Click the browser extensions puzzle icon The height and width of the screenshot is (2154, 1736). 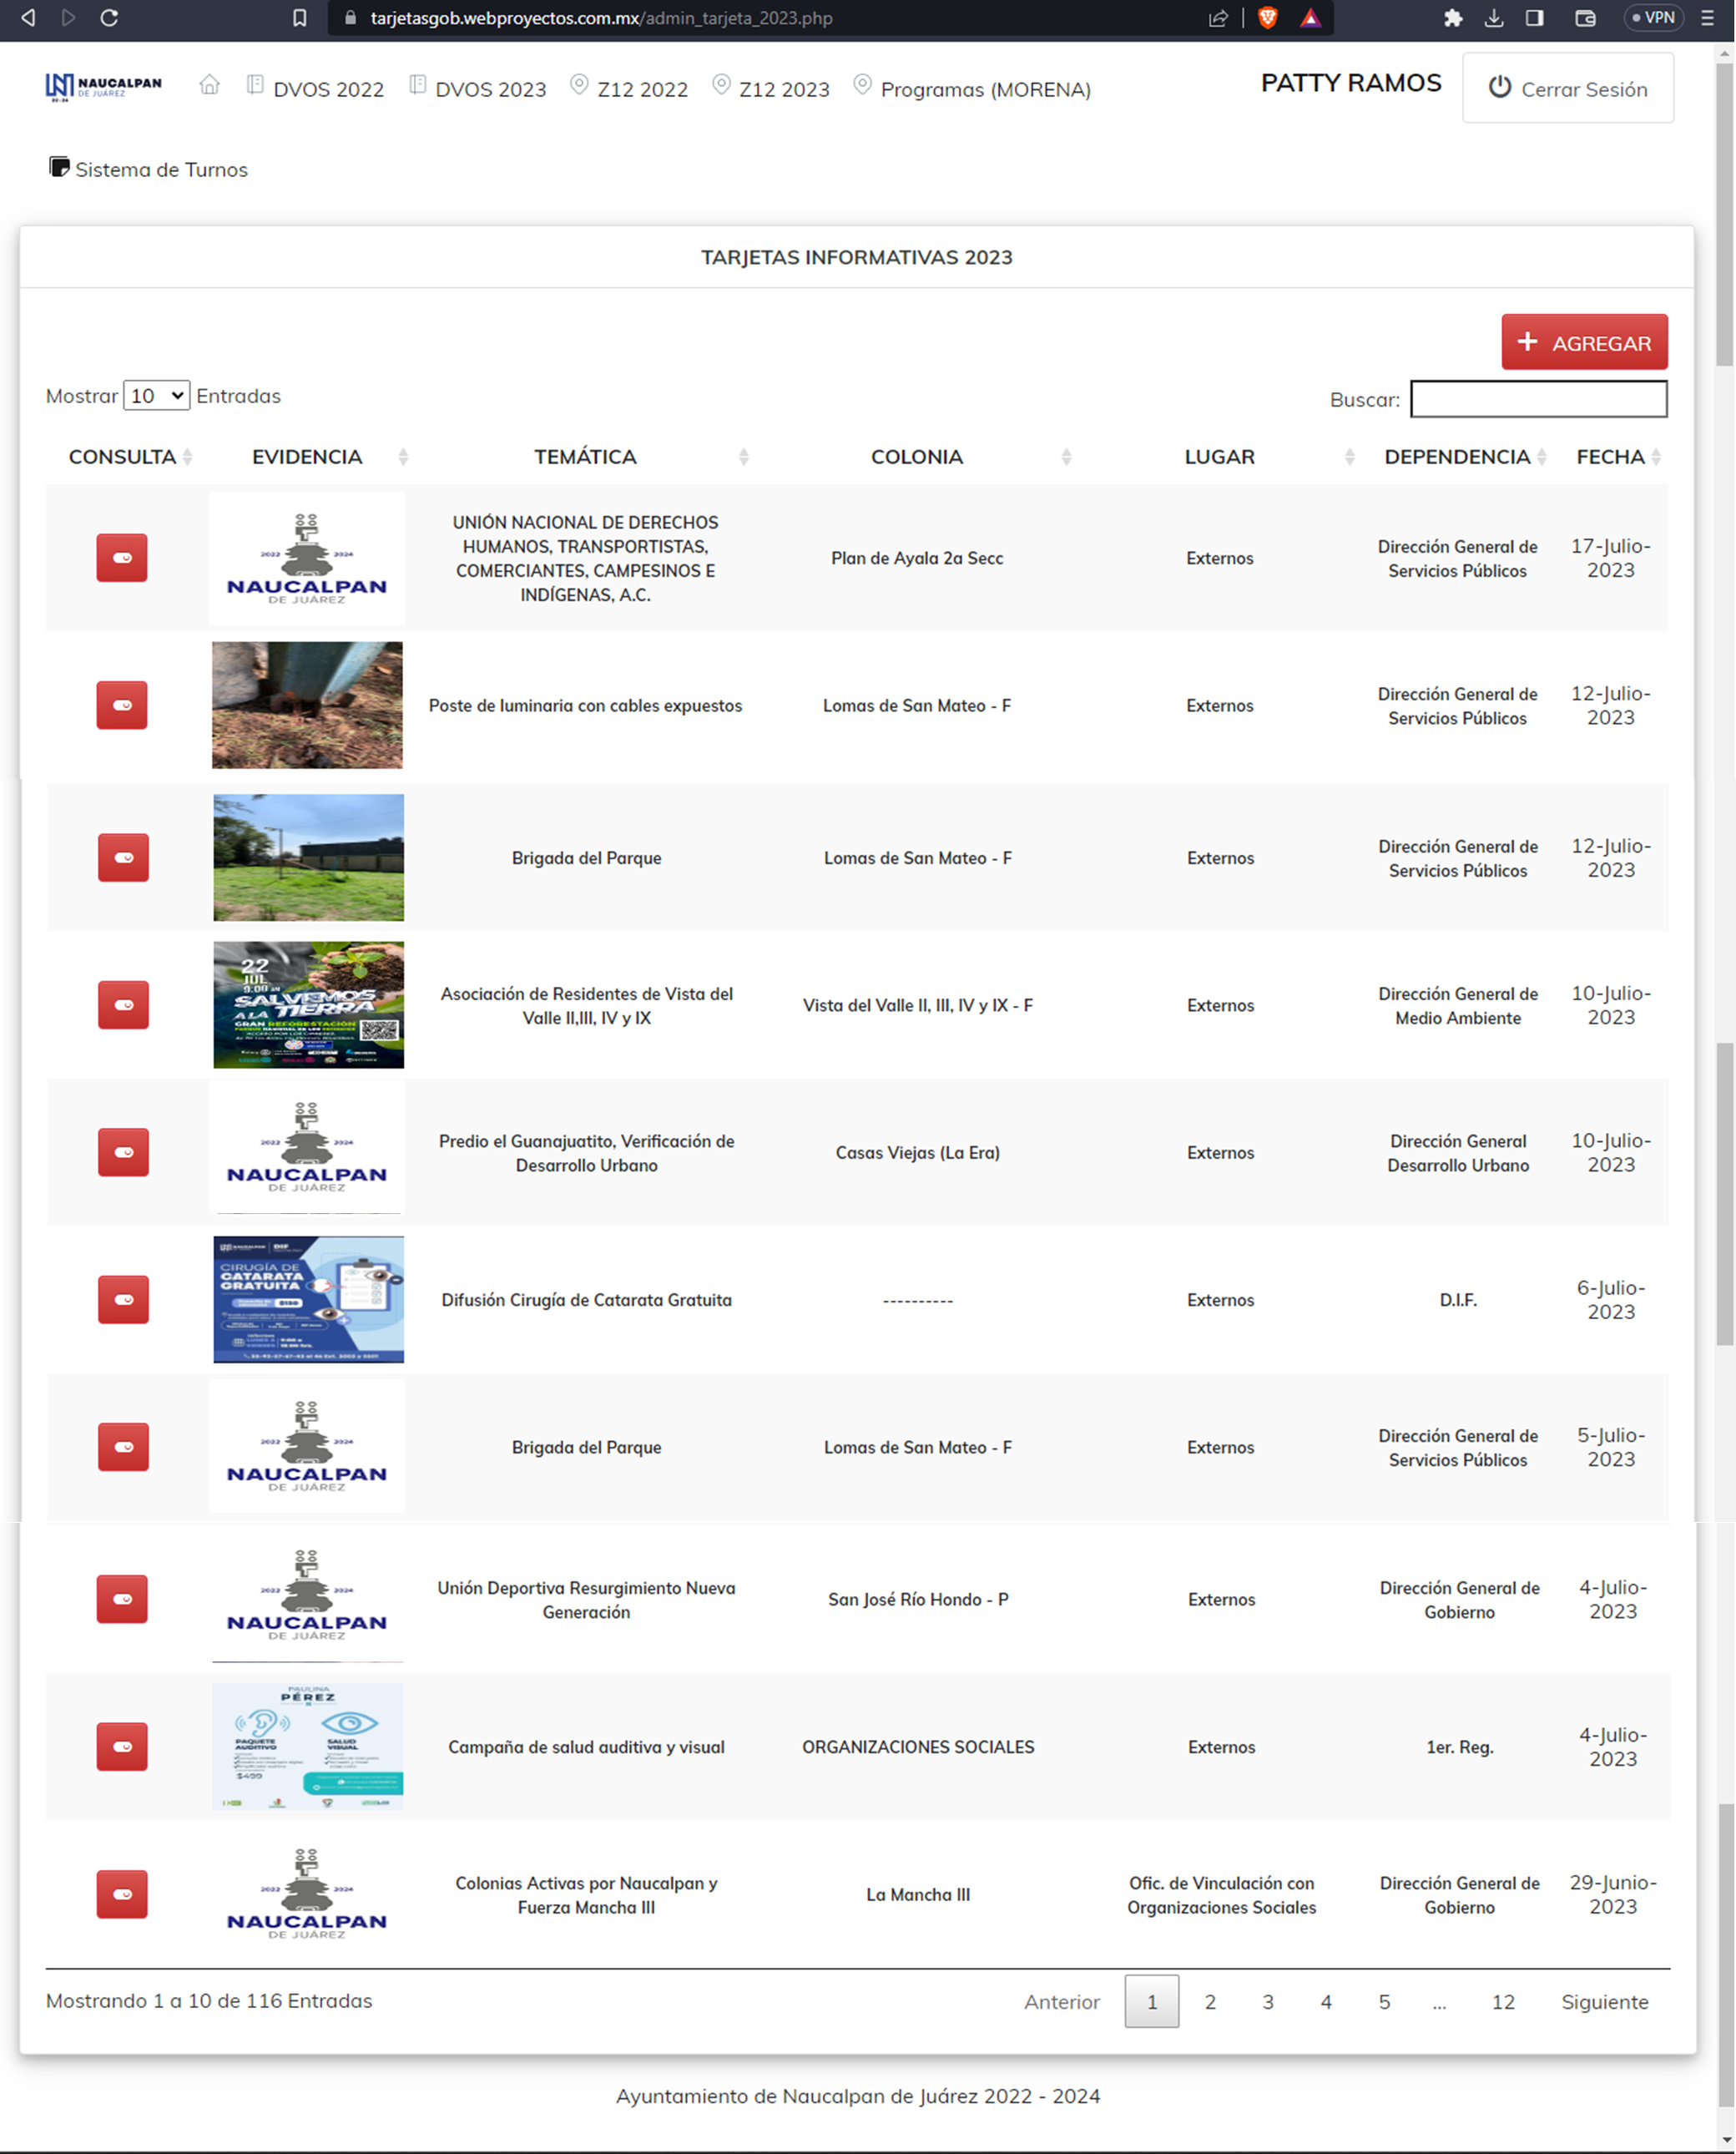1453,18
